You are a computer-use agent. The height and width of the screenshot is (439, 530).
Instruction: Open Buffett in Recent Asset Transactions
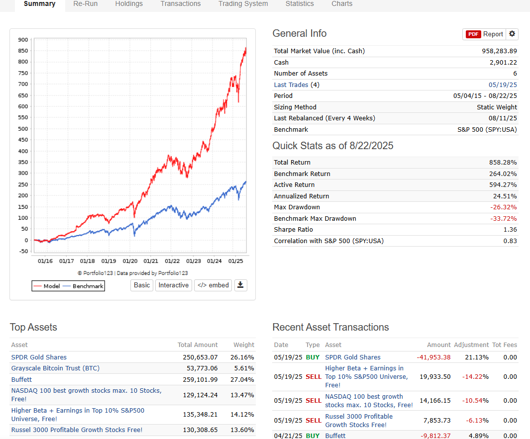tap(335, 436)
